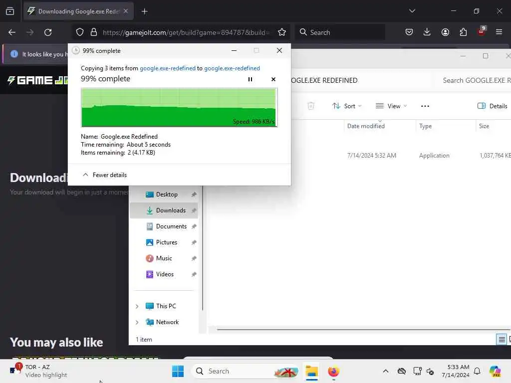Screen dimensions: 511x383
Task: Switch to details list view button
Action: [x=502, y=339]
